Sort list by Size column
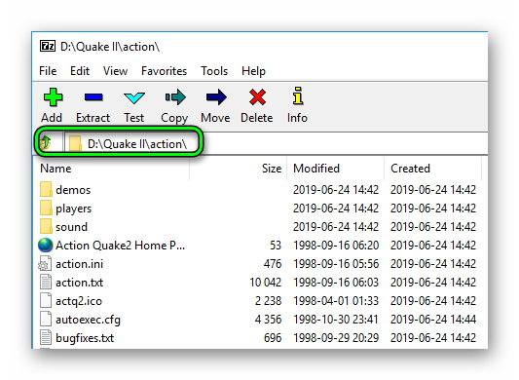 (x=272, y=169)
